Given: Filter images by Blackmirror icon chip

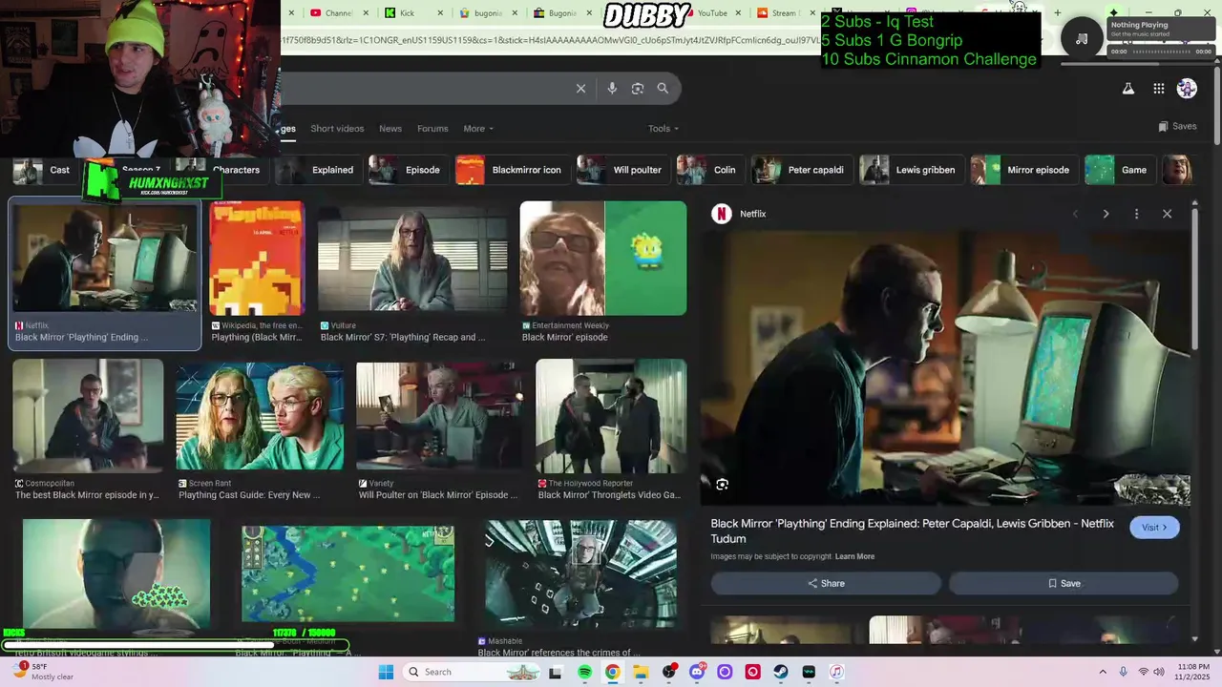Looking at the screenshot, I should [511, 170].
